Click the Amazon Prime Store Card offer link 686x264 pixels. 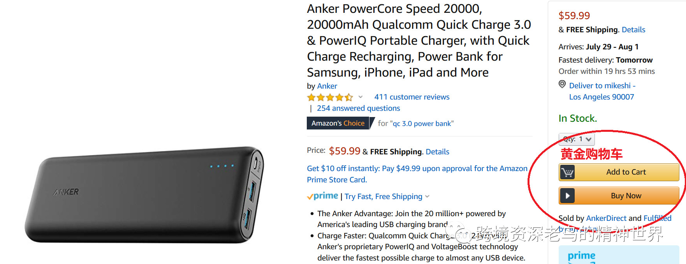pyautogui.click(x=417, y=174)
